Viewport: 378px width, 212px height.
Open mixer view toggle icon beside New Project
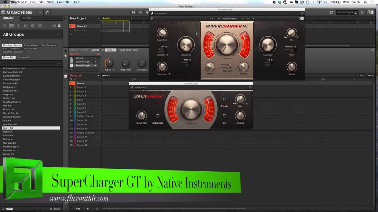coord(66,19)
